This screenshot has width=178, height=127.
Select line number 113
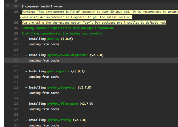[x=16, y=60]
